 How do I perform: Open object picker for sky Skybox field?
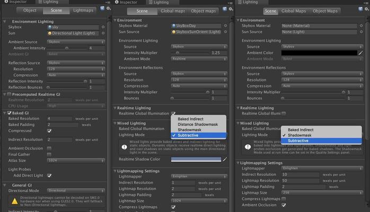103,27
